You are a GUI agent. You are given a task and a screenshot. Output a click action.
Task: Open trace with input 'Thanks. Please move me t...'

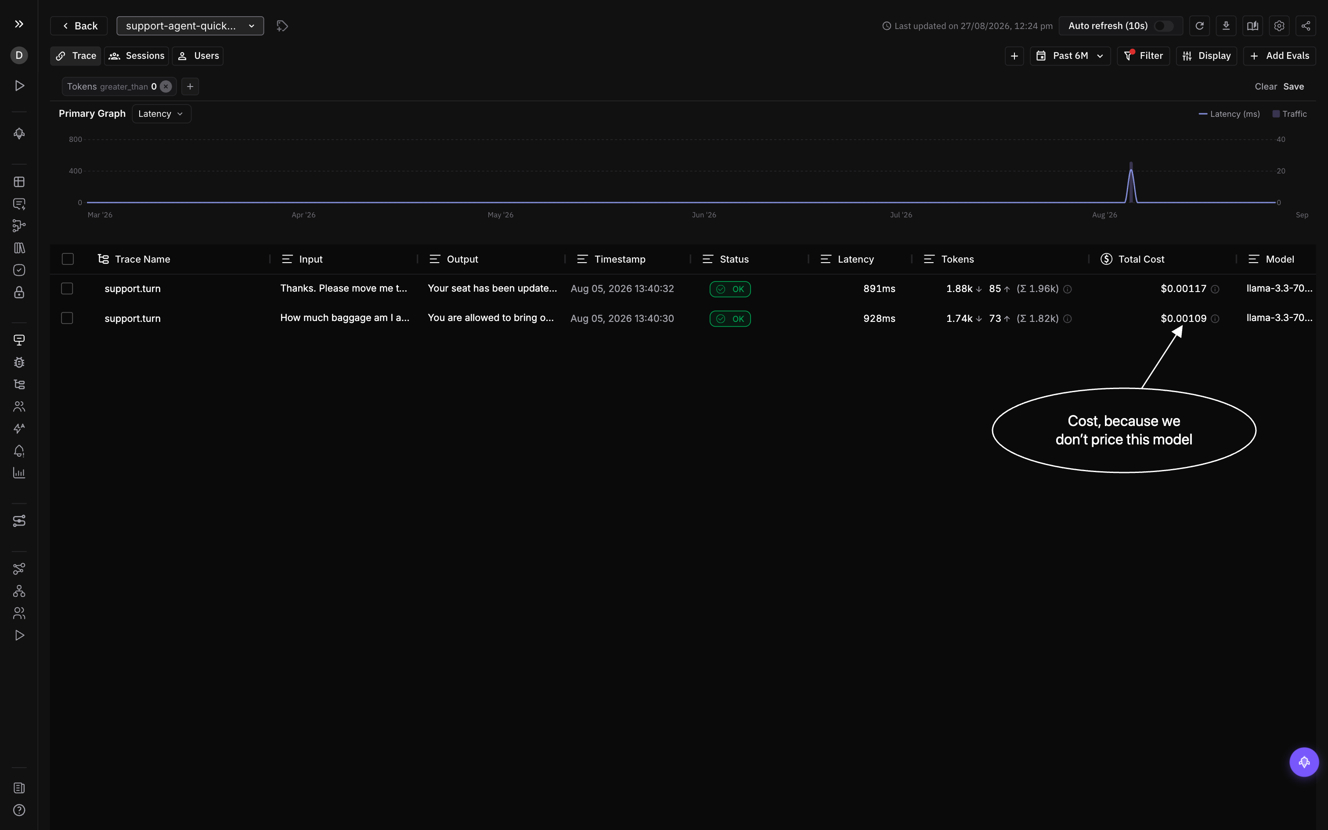coord(343,288)
